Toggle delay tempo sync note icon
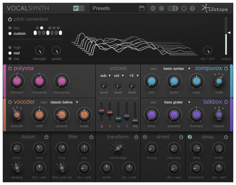The width and height of the screenshot is (236, 185). pyautogui.click(x=190, y=137)
